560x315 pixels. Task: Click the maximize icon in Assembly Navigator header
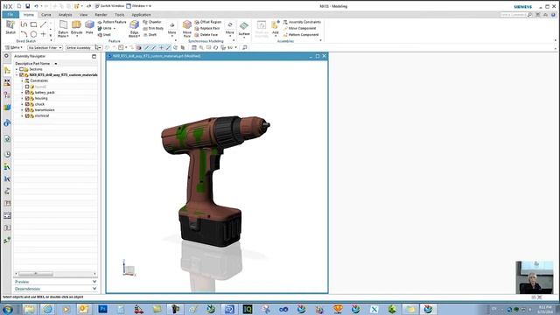pyautogui.click(x=94, y=56)
